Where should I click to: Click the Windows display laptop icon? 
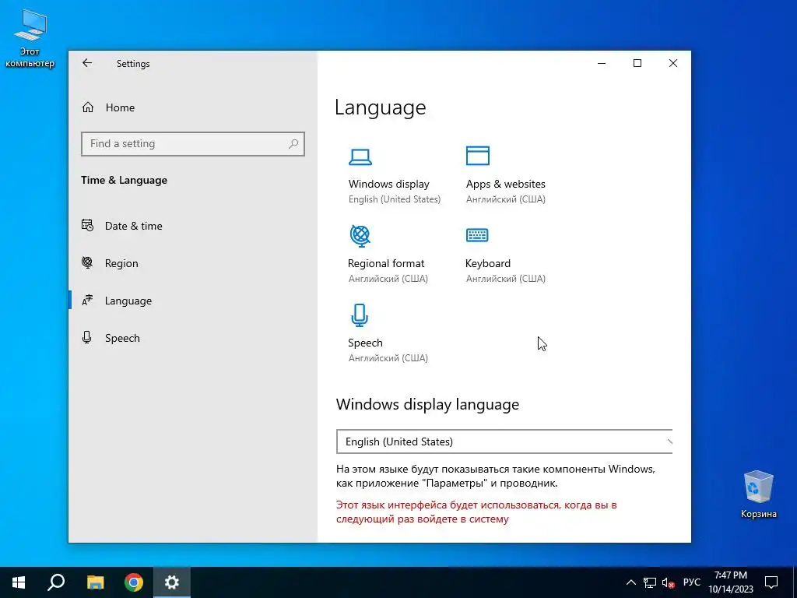(x=360, y=157)
